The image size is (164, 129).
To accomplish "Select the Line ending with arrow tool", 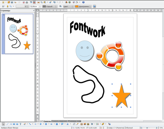I will coord(11,124).
